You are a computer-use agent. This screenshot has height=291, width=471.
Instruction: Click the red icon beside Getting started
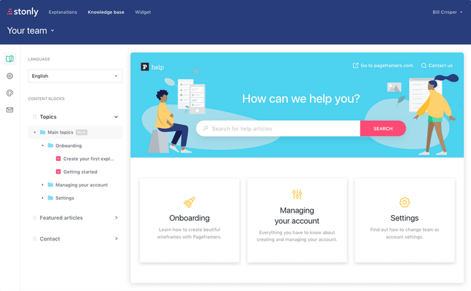pyautogui.click(x=58, y=172)
